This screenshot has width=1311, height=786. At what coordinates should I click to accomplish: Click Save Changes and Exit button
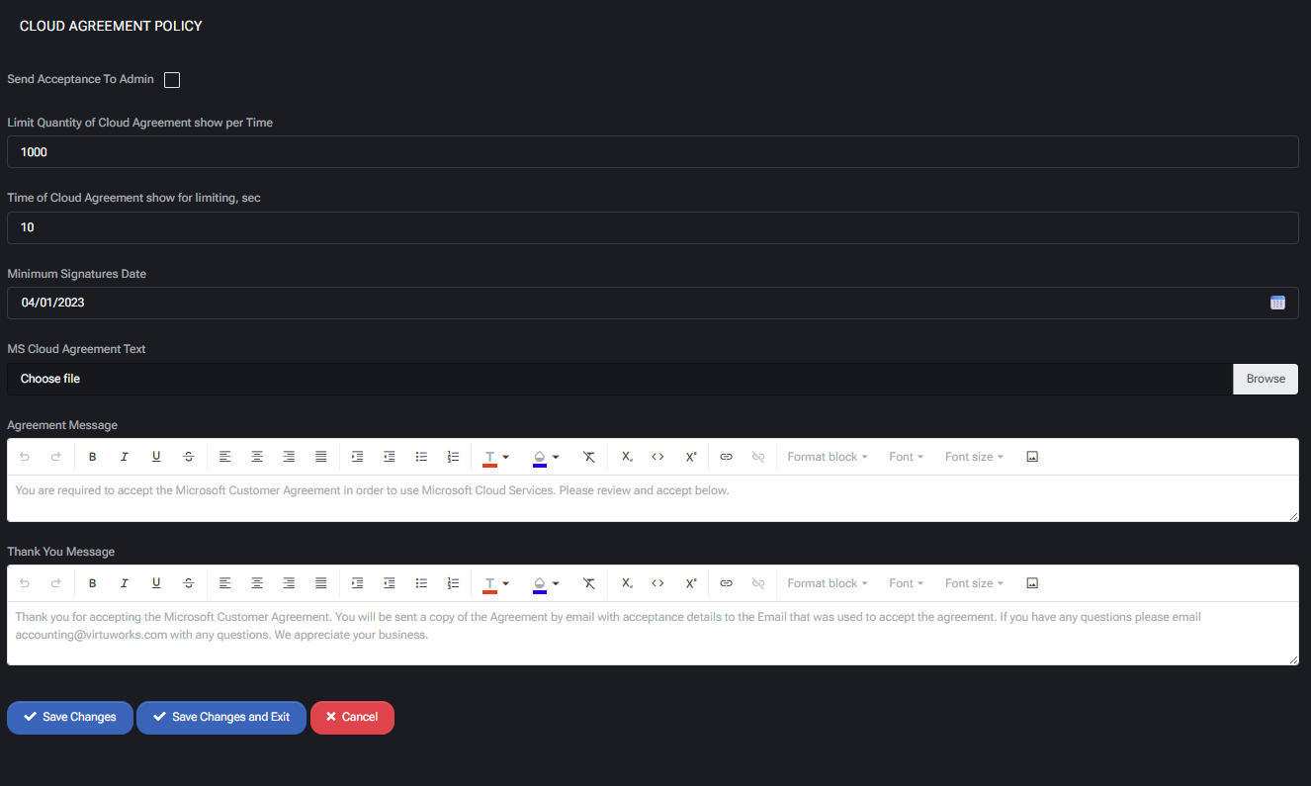(x=221, y=718)
